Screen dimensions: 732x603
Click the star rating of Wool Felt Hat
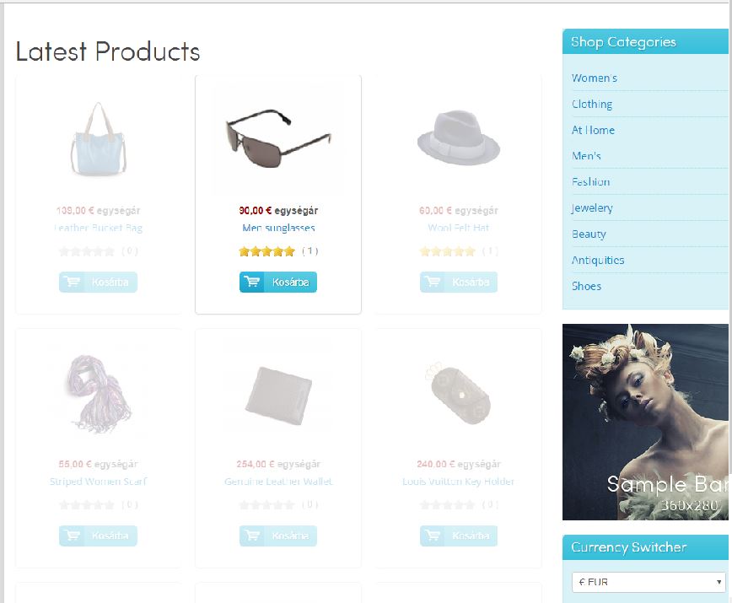pyautogui.click(x=447, y=251)
